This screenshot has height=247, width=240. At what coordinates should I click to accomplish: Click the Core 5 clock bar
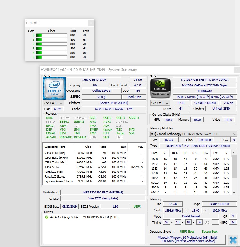[52, 57]
